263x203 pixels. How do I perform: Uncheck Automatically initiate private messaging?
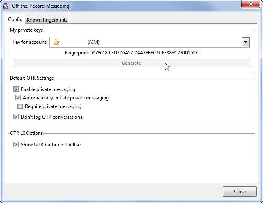[x=18, y=98]
